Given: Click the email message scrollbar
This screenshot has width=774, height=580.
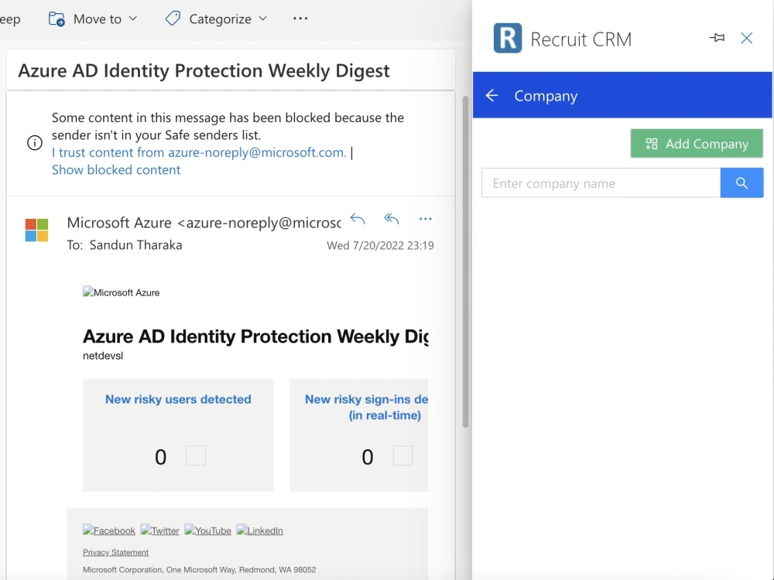Looking at the screenshot, I should pyautogui.click(x=465, y=261).
